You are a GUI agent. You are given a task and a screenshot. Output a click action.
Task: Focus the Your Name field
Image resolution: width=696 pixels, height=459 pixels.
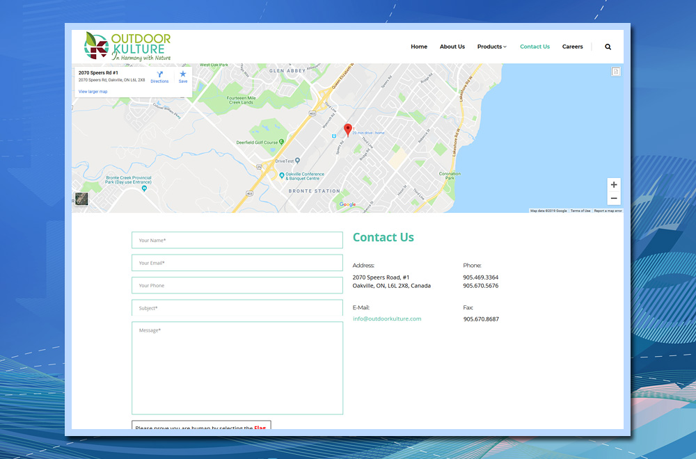point(237,240)
